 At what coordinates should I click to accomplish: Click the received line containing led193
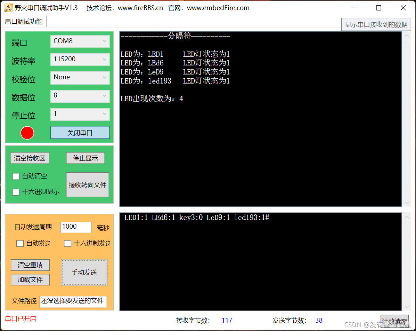coord(175,81)
